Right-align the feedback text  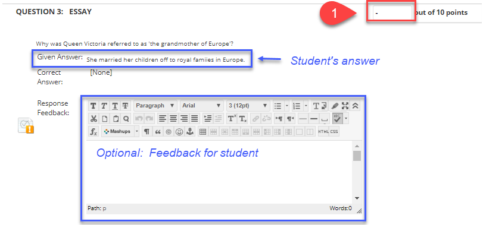click(184, 119)
